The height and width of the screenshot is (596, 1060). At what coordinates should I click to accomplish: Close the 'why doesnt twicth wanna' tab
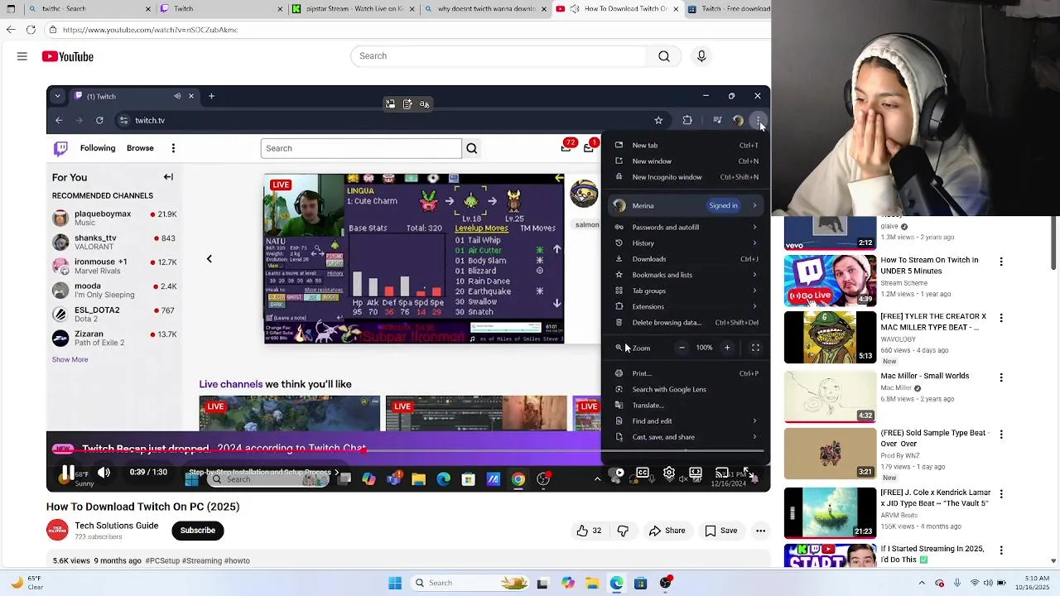[x=545, y=9]
